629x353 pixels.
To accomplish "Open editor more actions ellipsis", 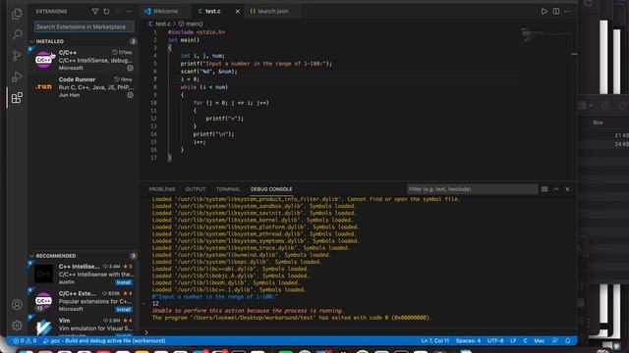I will pyautogui.click(x=567, y=11).
